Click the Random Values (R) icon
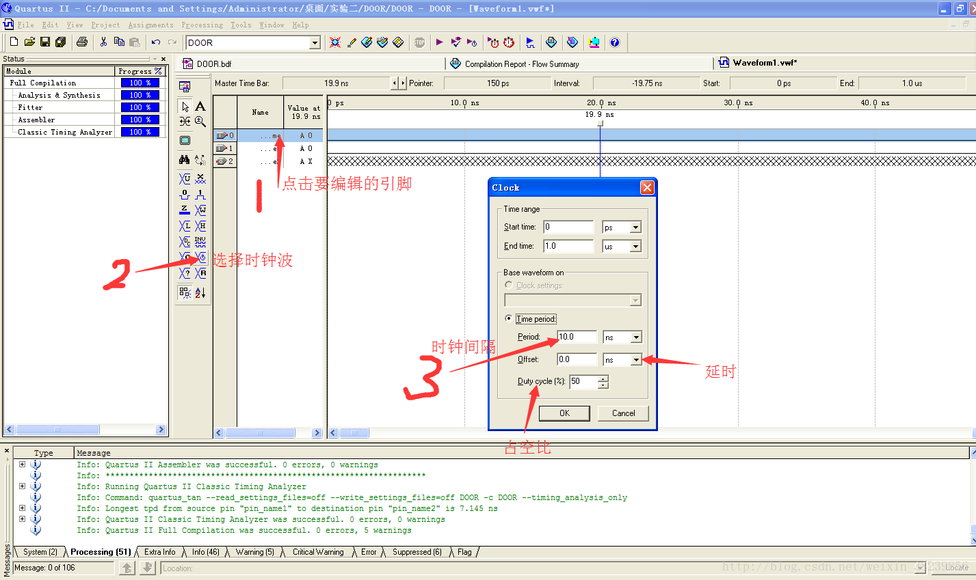The height and width of the screenshot is (580, 976). click(200, 273)
